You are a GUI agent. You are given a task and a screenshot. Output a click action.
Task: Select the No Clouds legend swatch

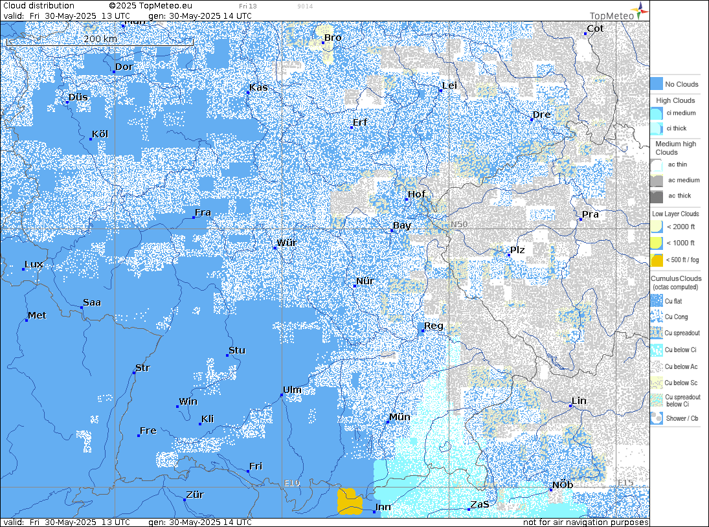pyautogui.click(x=657, y=84)
